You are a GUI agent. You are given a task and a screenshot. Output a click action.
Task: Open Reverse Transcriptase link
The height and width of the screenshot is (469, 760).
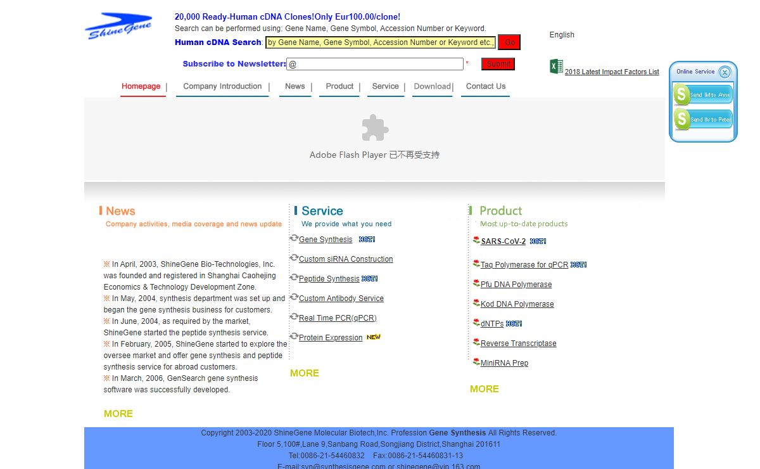[x=519, y=344]
